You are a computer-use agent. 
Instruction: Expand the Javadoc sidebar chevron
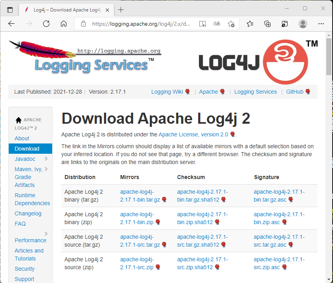(x=46, y=158)
